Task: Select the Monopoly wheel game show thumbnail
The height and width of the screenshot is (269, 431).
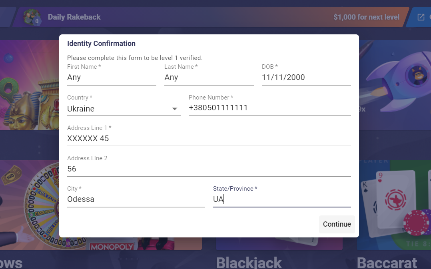Action: [x=30, y=205]
